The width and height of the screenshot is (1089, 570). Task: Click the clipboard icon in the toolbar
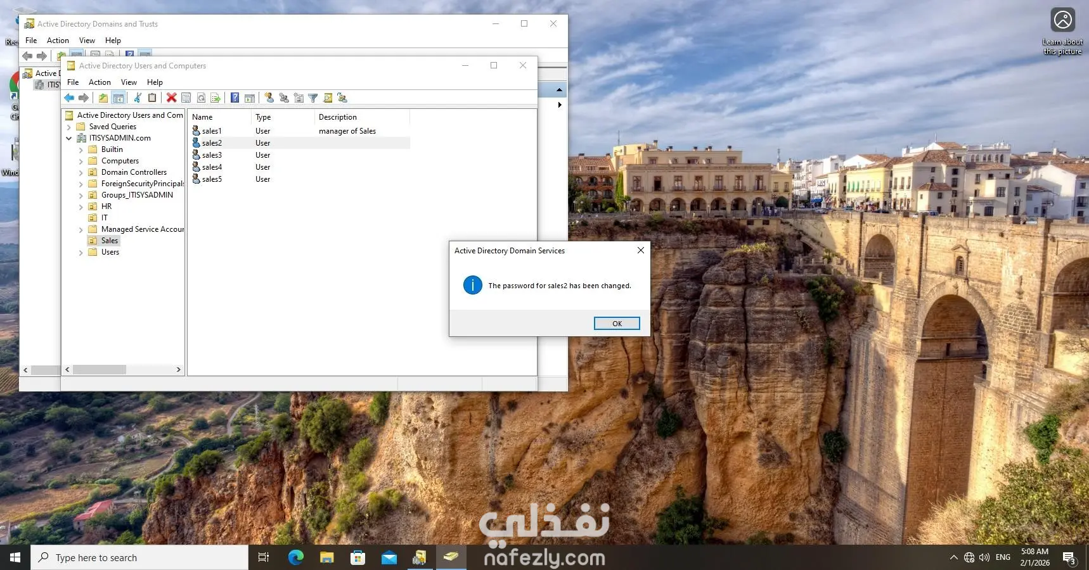[x=152, y=98]
